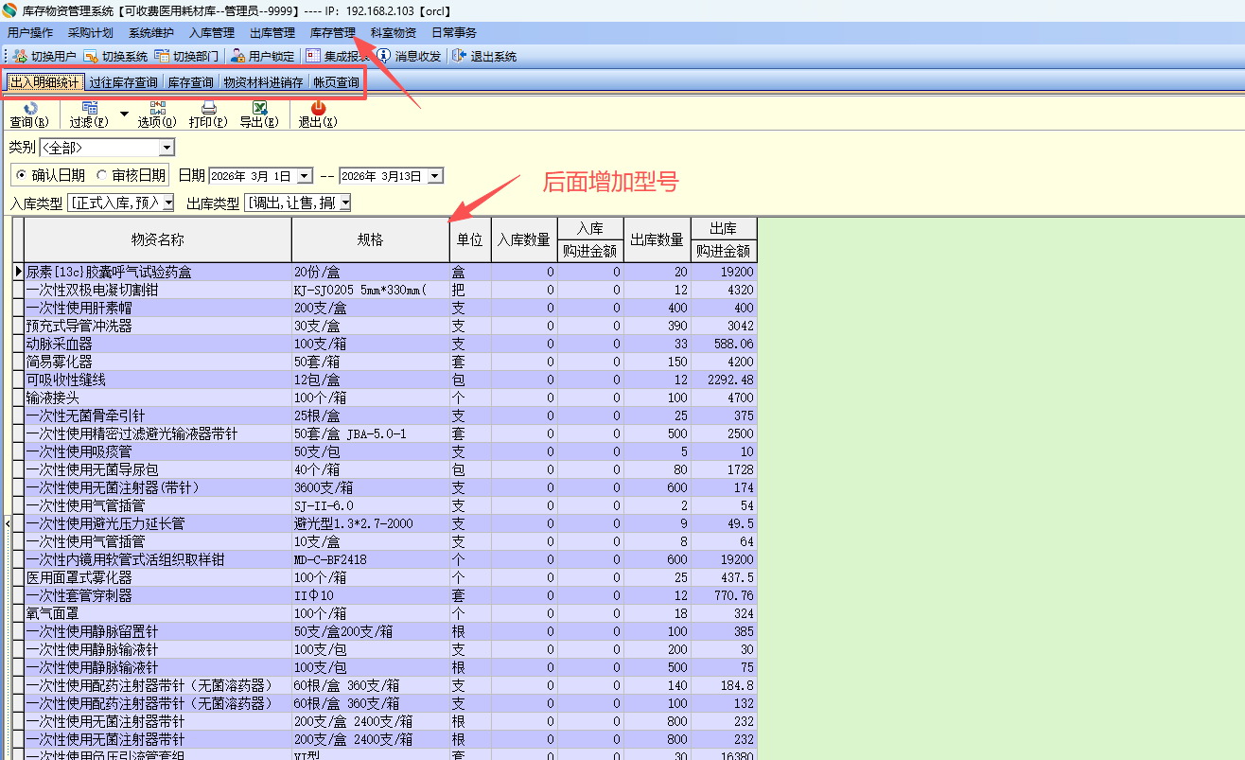1245x760 pixels.
Task: Click the 入库数量 column header
Action: tap(524, 240)
